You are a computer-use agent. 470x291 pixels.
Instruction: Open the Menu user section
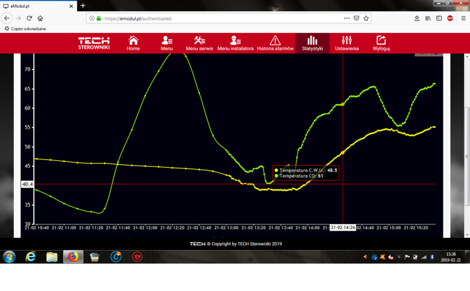[x=167, y=43]
